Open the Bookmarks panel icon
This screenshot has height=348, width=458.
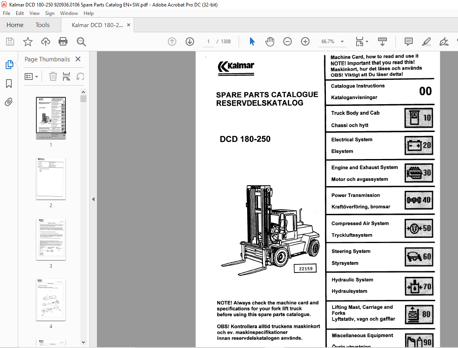[9, 84]
